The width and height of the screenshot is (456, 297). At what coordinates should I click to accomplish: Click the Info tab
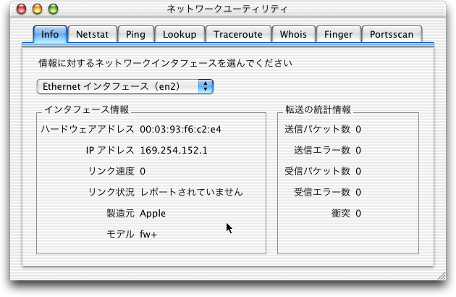51,34
